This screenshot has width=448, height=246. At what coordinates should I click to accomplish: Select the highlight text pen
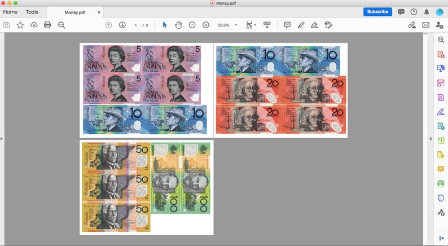pyautogui.click(x=301, y=25)
